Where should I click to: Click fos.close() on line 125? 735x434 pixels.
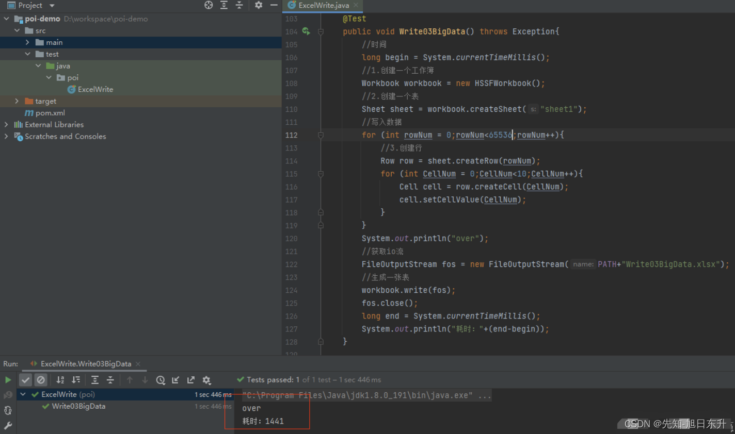(x=388, y=303)
